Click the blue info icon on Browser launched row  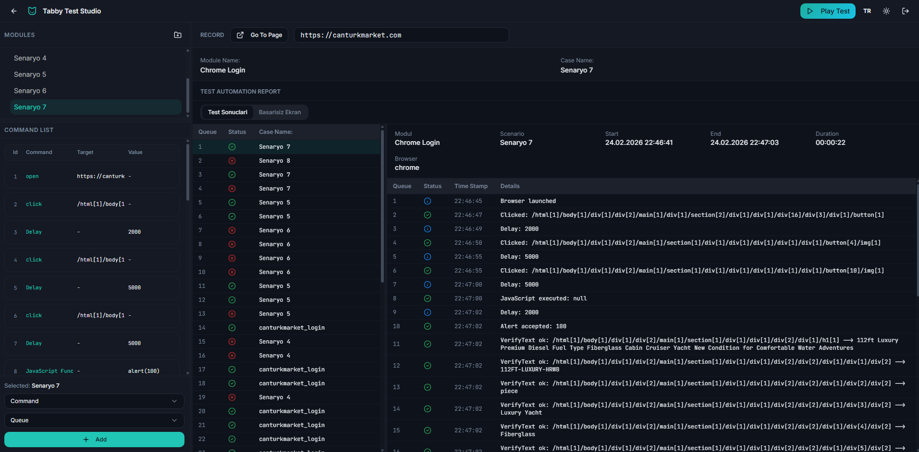(427, 201)
